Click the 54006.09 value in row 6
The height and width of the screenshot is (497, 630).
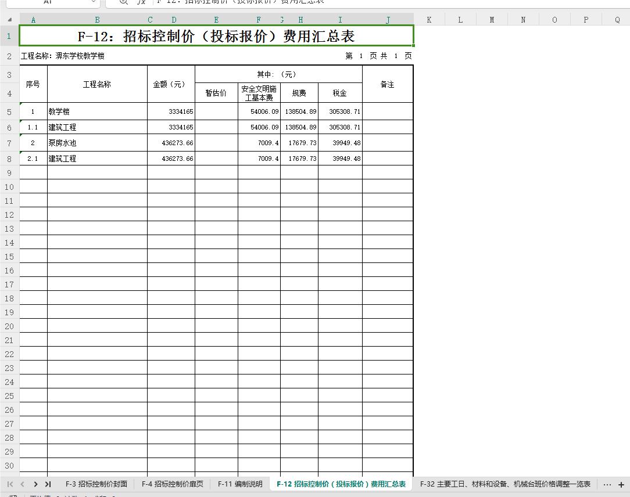pyautogui.click(x=259, y=127)
